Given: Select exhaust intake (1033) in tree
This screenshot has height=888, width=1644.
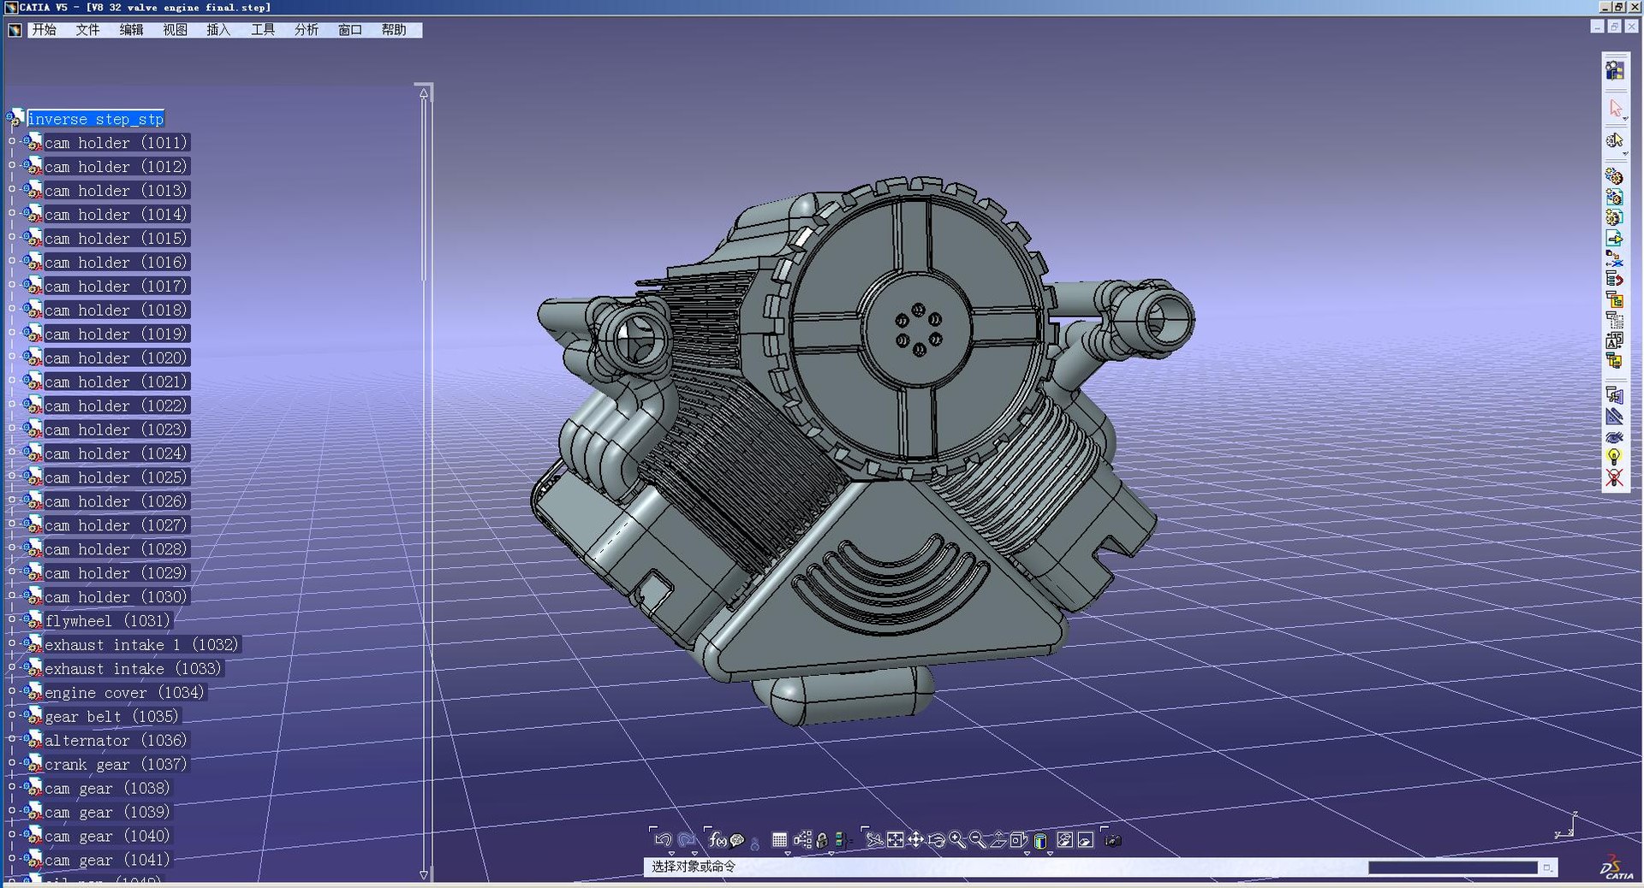Looking at the screenshot, I should tap(133, 668).
